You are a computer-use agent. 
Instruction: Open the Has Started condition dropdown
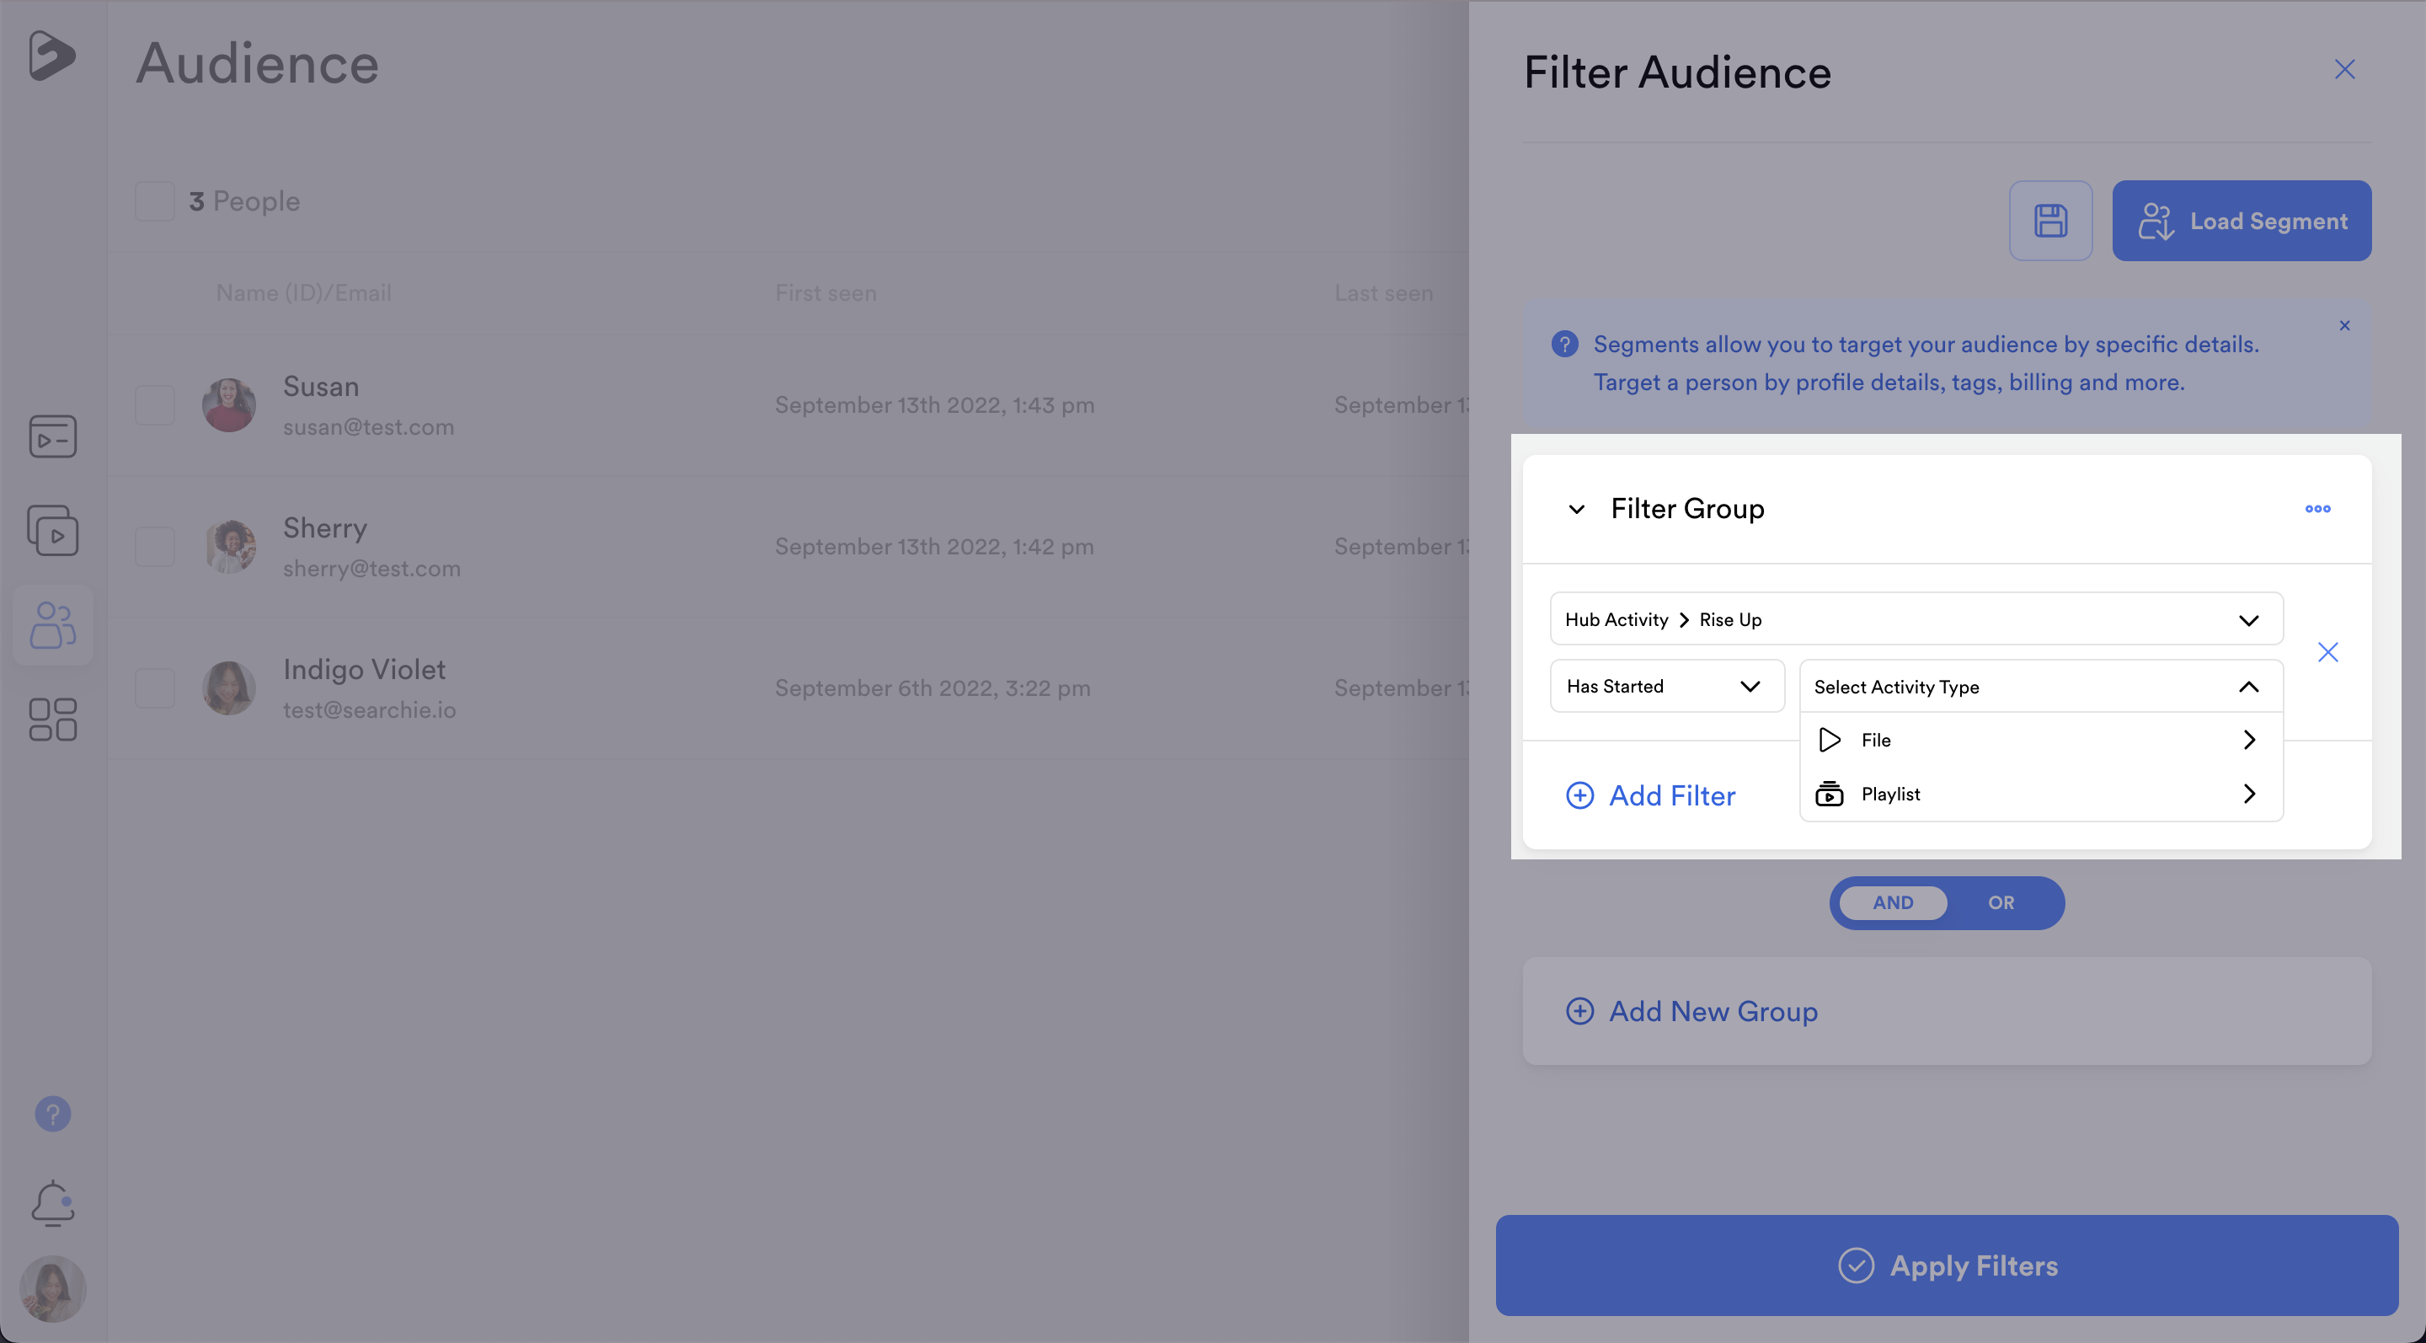(x=1666, y=686)
